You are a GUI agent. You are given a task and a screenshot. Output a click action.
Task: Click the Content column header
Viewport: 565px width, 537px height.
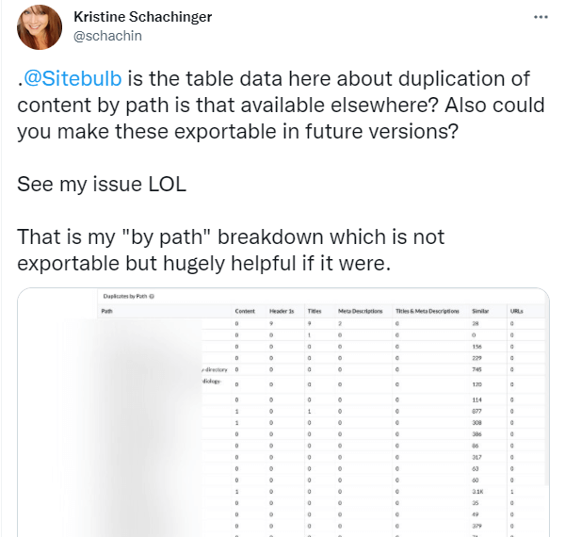pyautogui.click(x=245, y=311)
